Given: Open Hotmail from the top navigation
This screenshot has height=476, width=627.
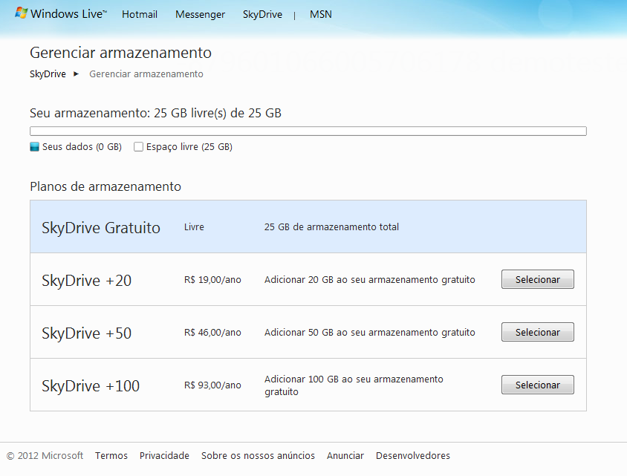Looking at the screenshot, I should [140, 14].
